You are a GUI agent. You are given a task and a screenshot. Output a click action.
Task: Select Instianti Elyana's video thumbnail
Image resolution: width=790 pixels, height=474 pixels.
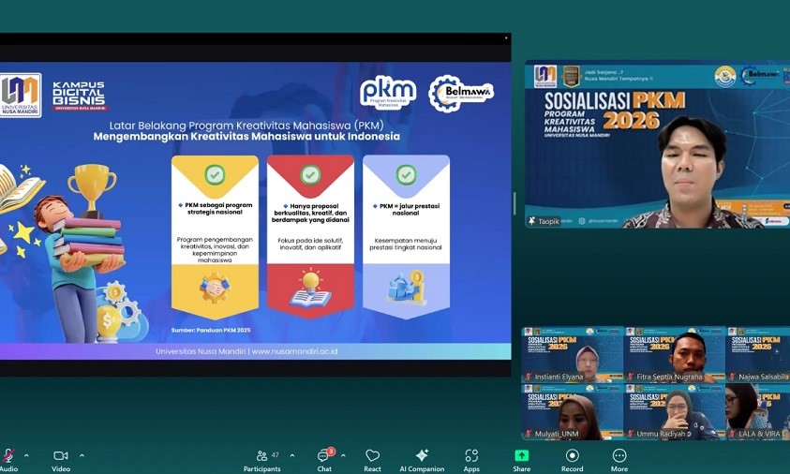(x=573, y=355)
